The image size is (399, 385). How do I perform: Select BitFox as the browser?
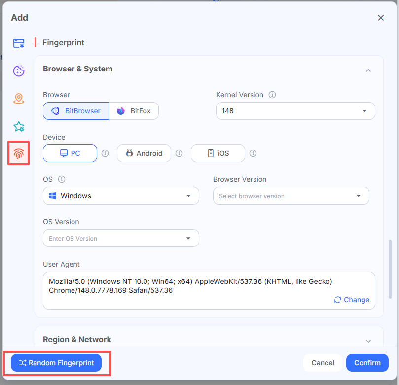tap(134, 111)
